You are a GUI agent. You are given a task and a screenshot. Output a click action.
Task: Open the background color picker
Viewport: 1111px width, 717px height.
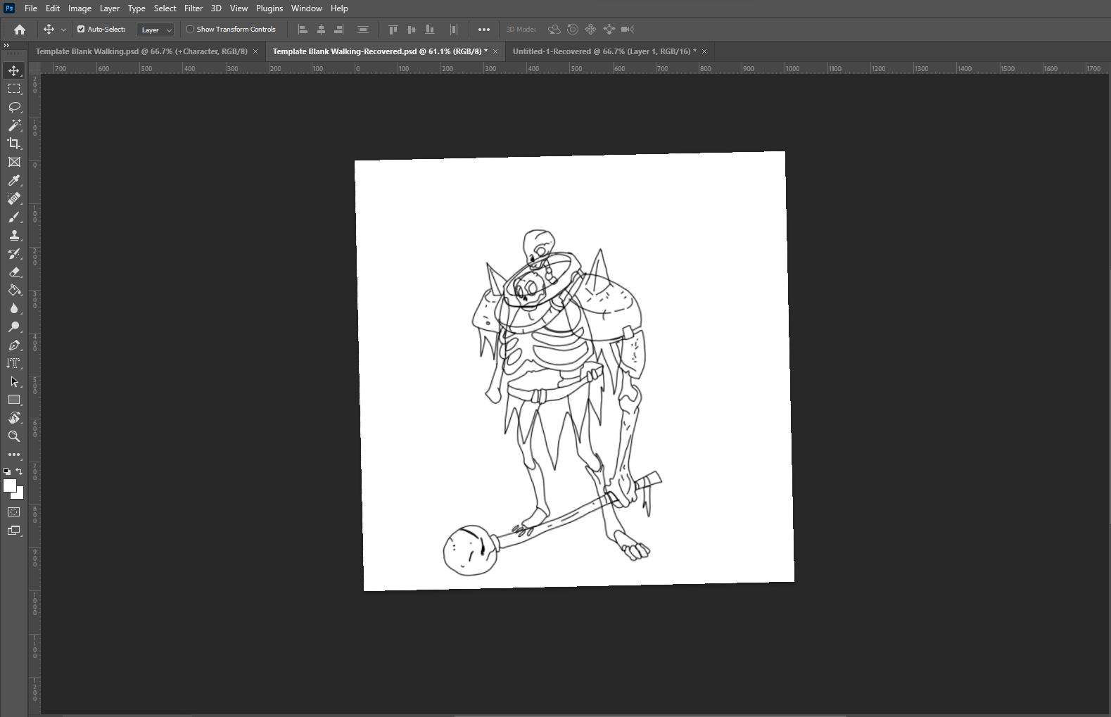click(20, 495)
